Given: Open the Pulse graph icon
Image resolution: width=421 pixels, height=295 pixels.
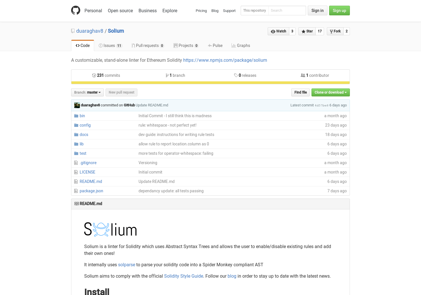Looking at the screenshot, I should point(209,45).
